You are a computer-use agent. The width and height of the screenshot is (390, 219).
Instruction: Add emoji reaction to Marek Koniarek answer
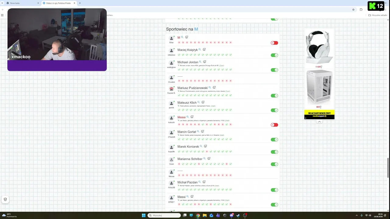pos(205,146)
